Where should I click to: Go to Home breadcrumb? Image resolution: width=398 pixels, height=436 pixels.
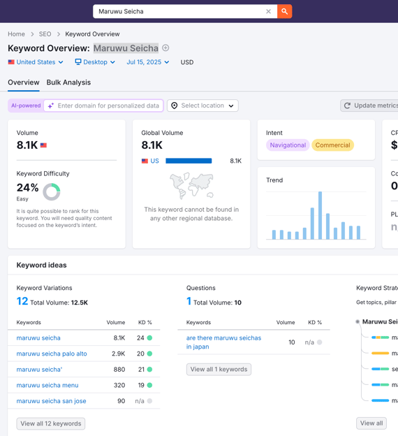pos(16,34)
